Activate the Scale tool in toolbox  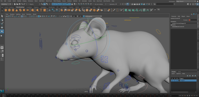[2, 35]
